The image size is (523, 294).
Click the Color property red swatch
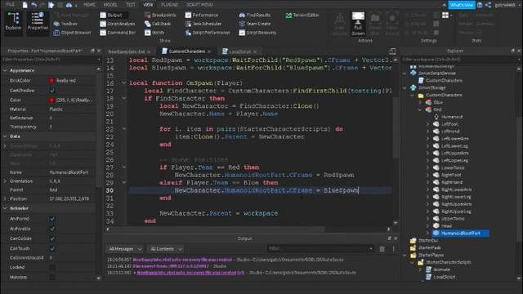click(x=51, y=100)
